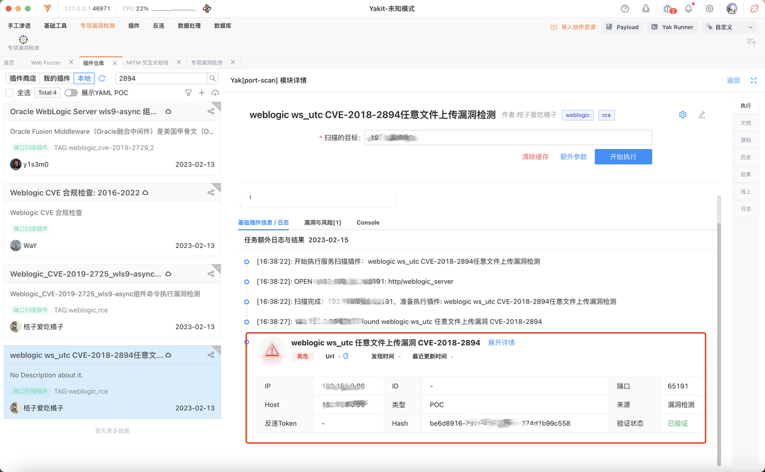The height and width of the screenshot is (472, 765).
Task: Open the 数据库 menu
Action: point(222,26)
